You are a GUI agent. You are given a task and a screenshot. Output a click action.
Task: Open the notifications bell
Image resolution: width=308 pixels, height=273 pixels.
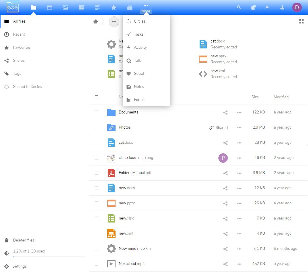click(267, 7)
